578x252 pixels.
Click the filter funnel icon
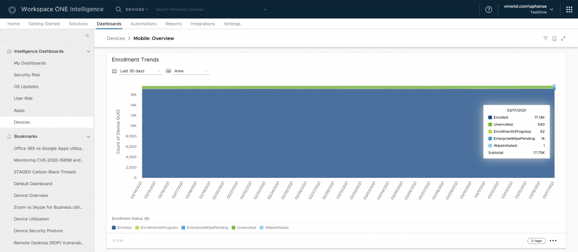(x=545, y=38)
